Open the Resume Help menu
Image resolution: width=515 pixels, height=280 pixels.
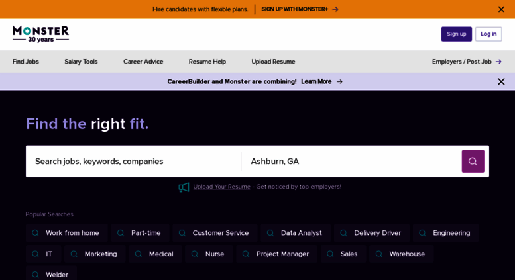(x=207, y=62)
